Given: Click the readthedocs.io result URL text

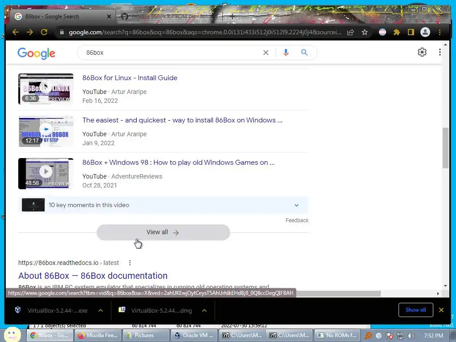Looking at the screenshot, I should pos(69,263).
